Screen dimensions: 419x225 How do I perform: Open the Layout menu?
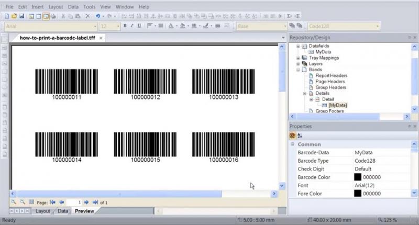[x=56, y=7]
